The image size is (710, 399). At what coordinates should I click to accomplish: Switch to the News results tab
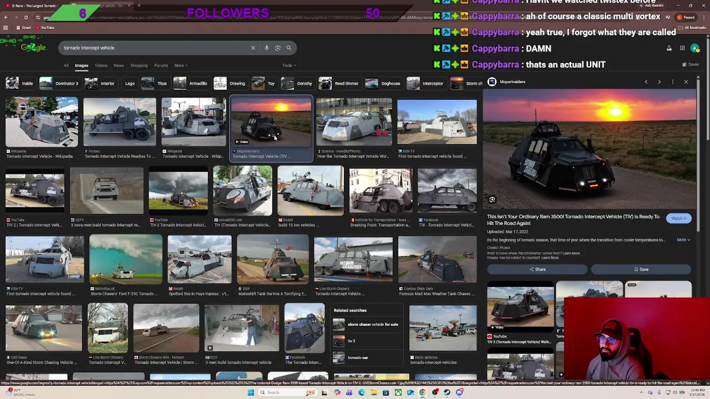click(119, 65)
